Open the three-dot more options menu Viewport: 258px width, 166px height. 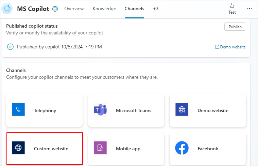tap(250, 9)
